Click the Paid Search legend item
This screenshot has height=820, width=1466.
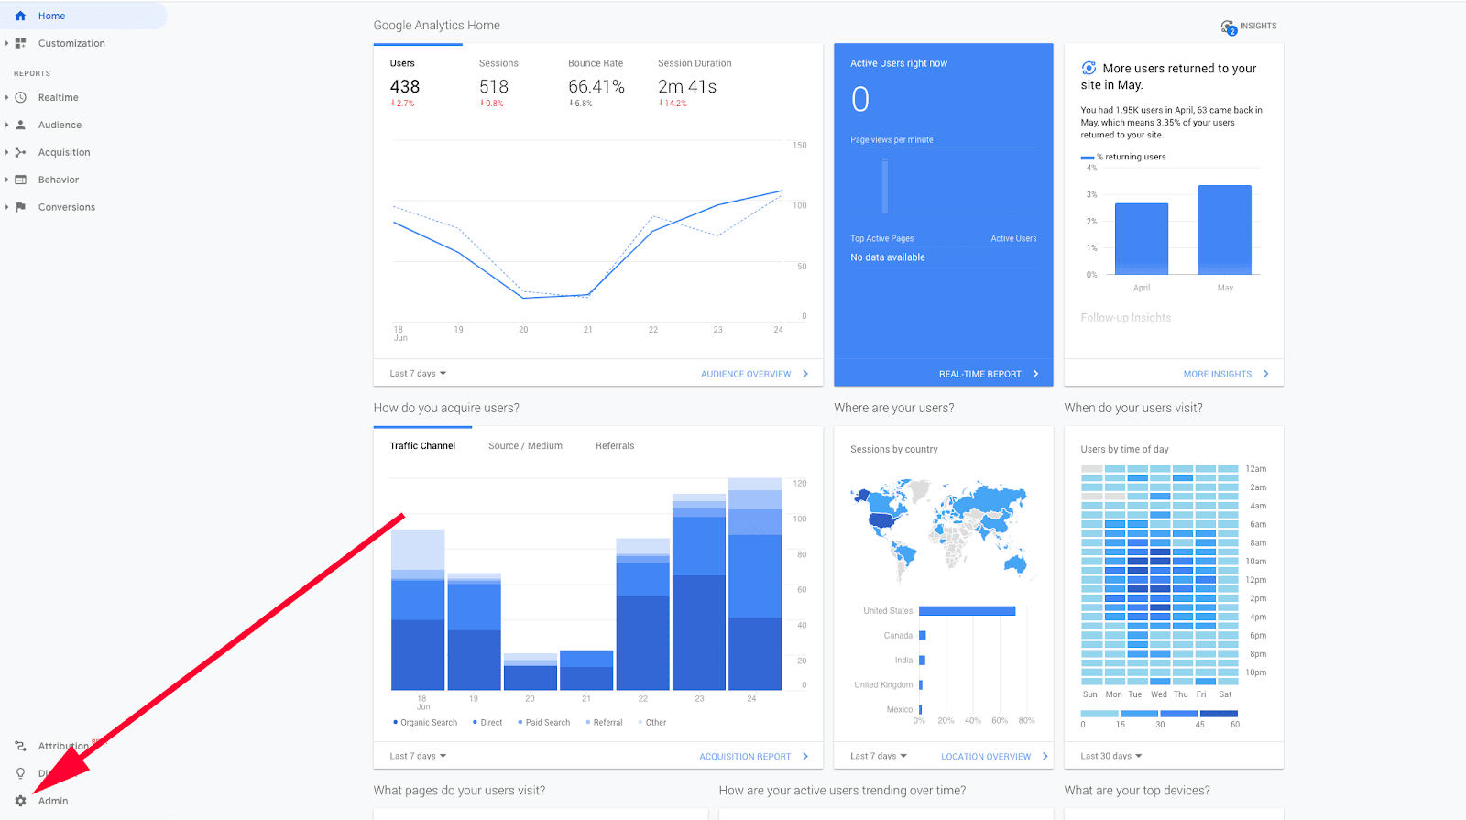pos(544,723)
